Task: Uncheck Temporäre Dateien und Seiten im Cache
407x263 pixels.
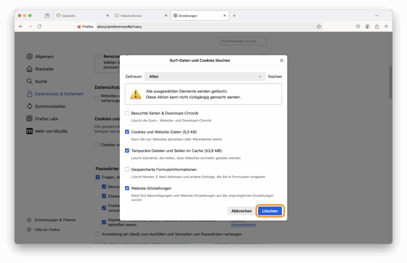Action: pyautogui.click(x=127, y=151)
